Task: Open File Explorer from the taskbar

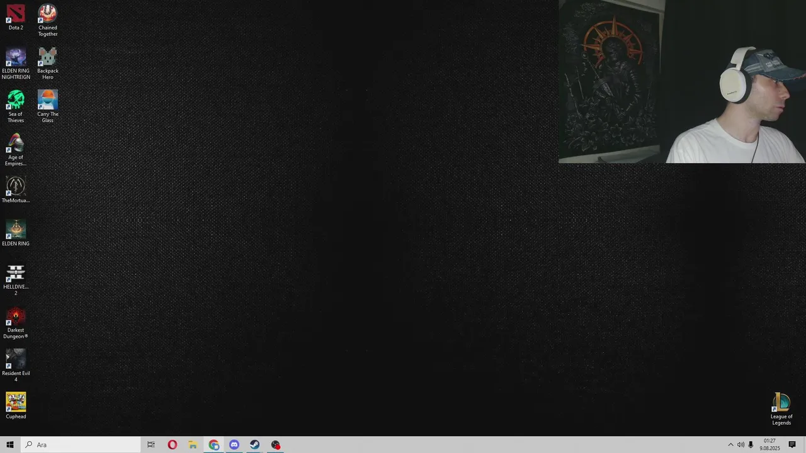Action: tap(193, 445)
